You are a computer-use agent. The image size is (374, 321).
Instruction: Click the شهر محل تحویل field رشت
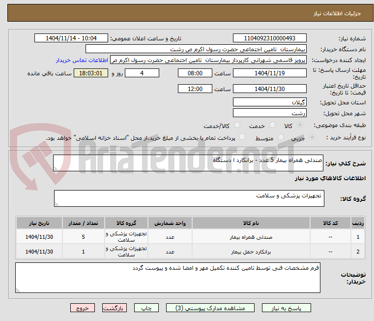point(269,113)
